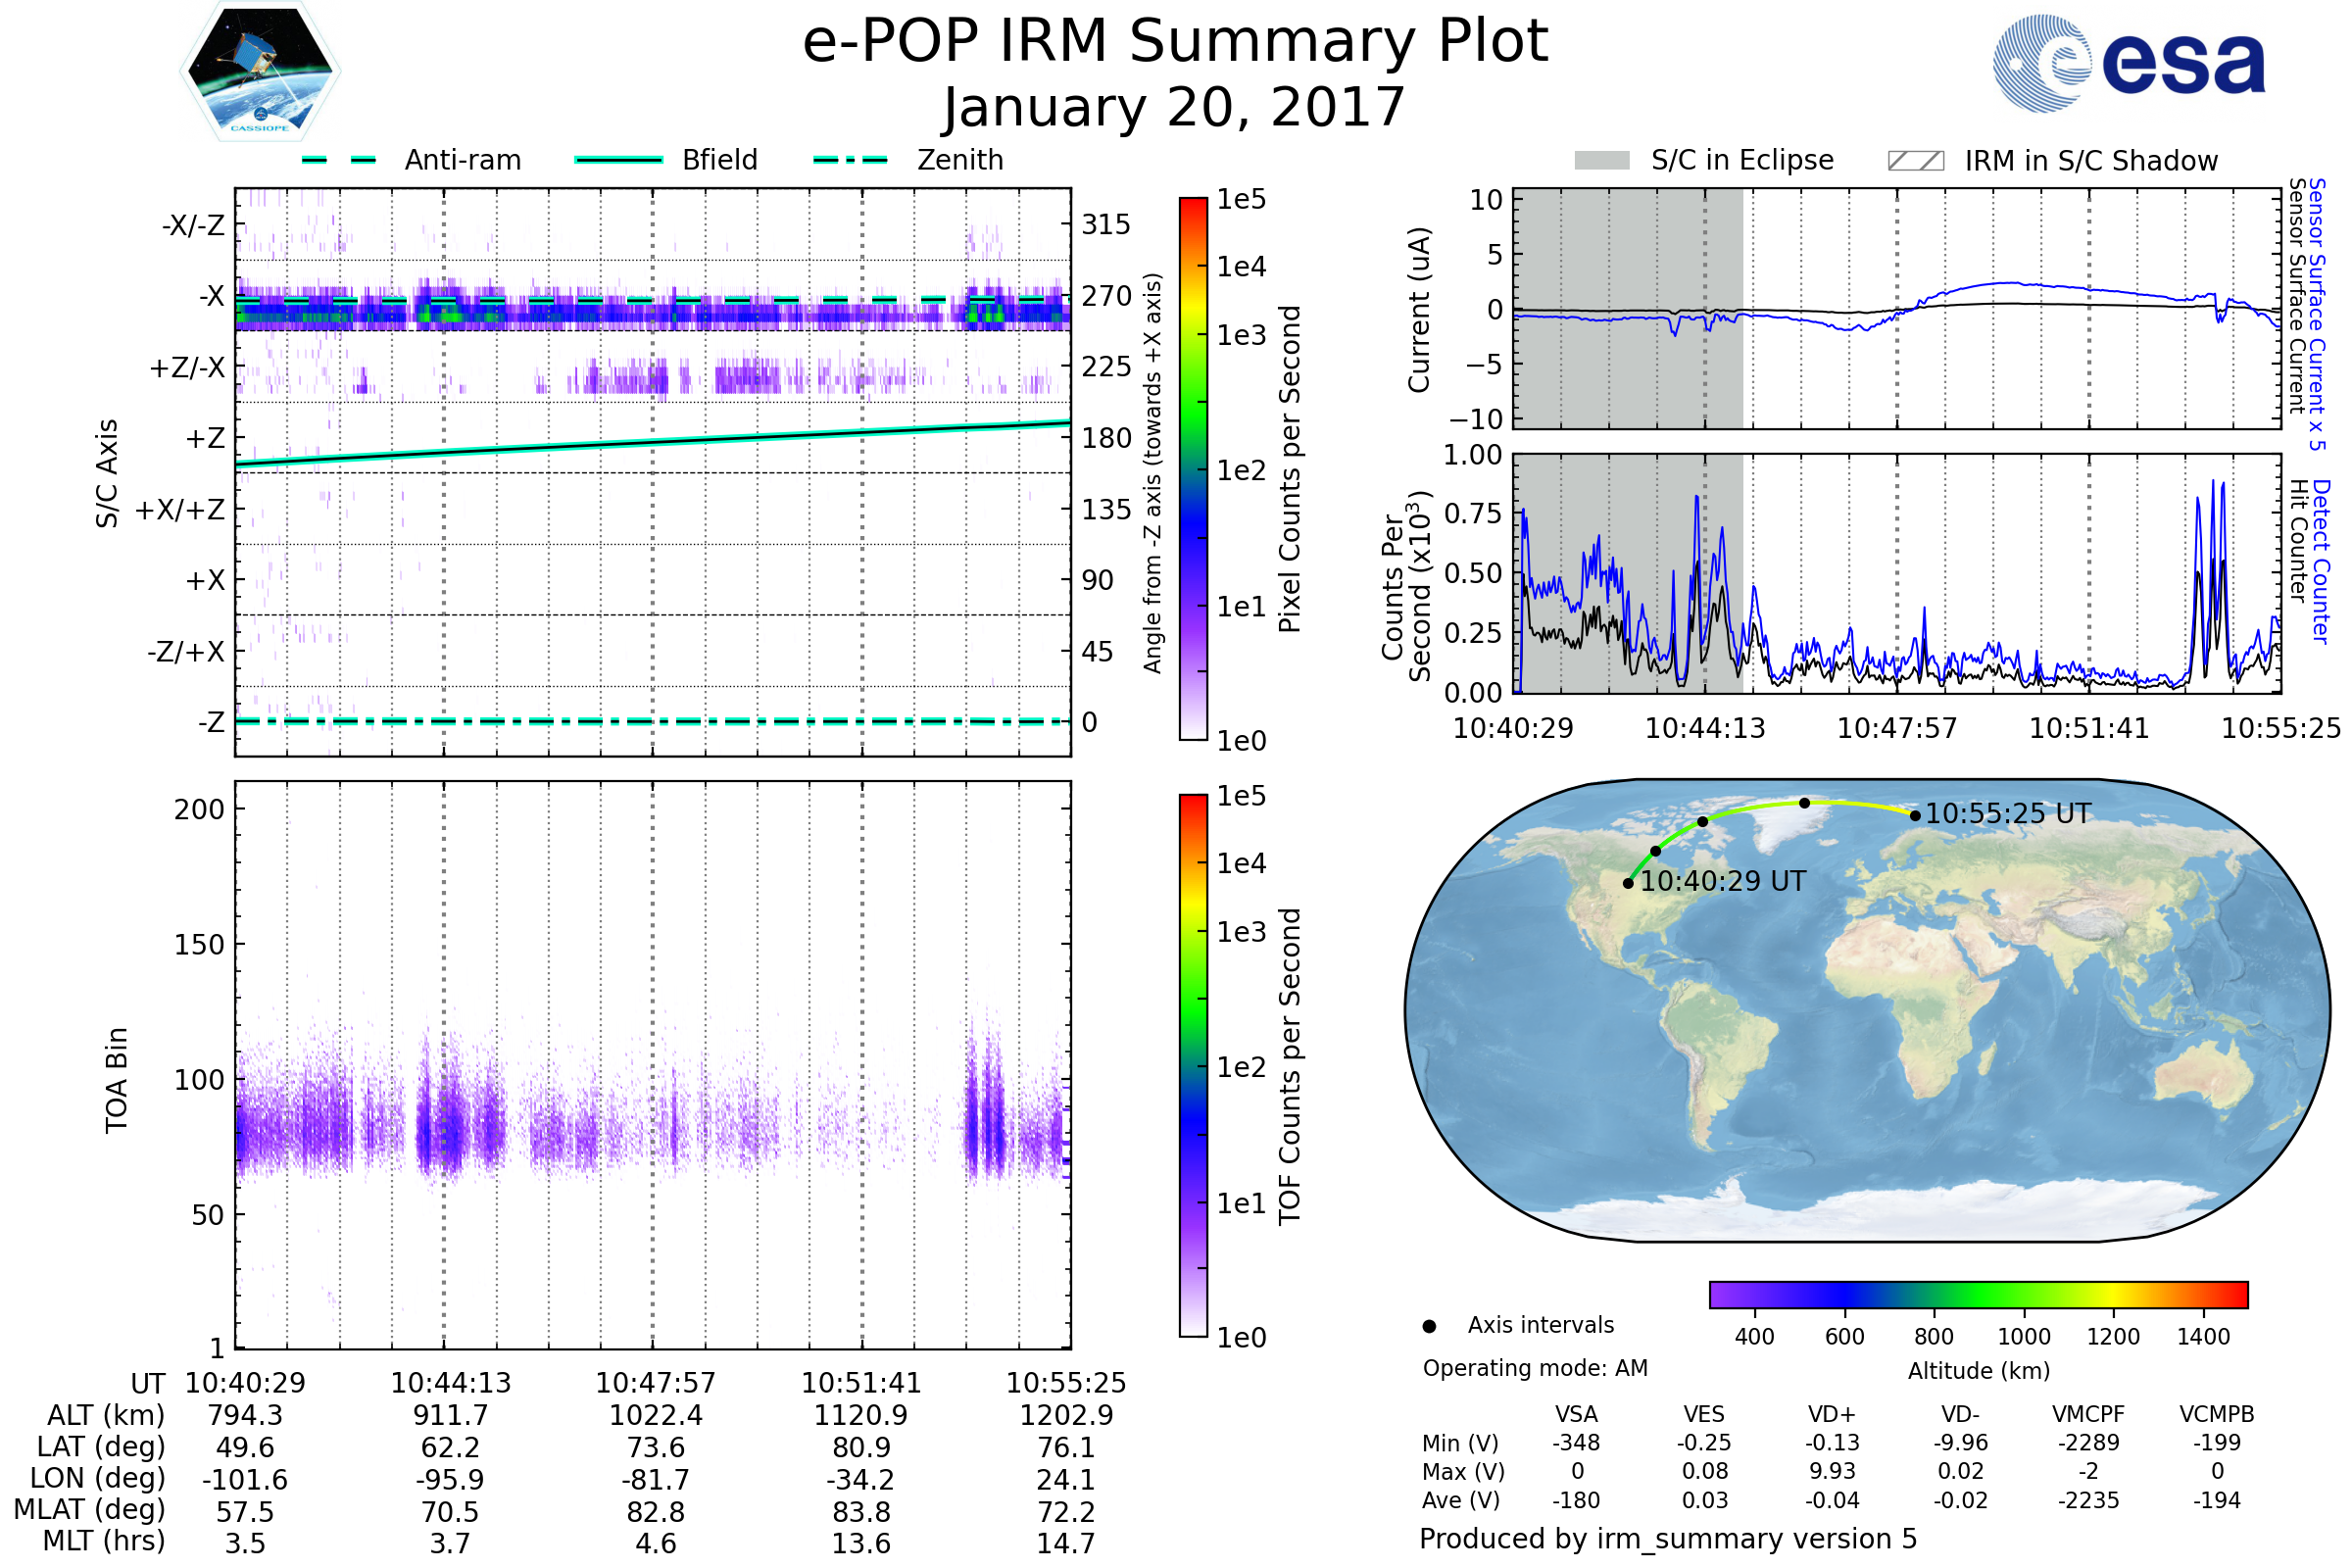Click the S/C in Eclipse gray swatch
This screenshot has height=1568, width=2352.
1601,161
